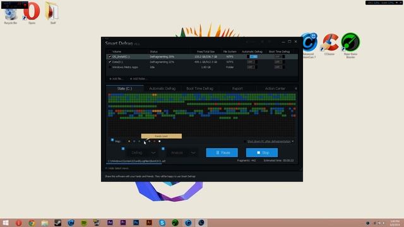Toggle Boot Time Defrag for Metro Apps
The height and width of the screenshot is (227, 404).
(x=279, y=67)
